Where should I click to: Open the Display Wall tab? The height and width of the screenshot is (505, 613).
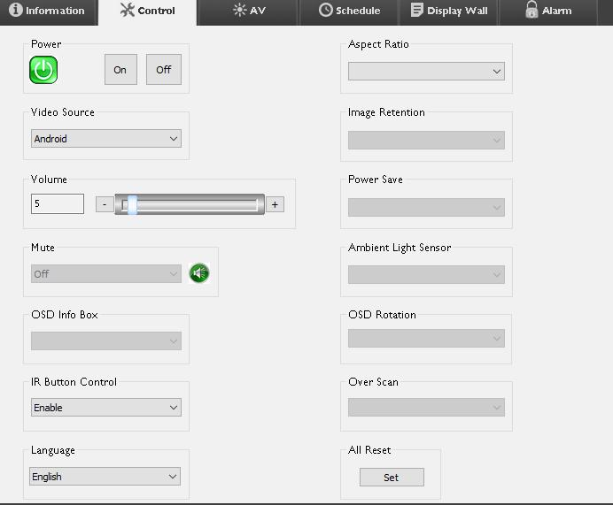coord(449,11)
